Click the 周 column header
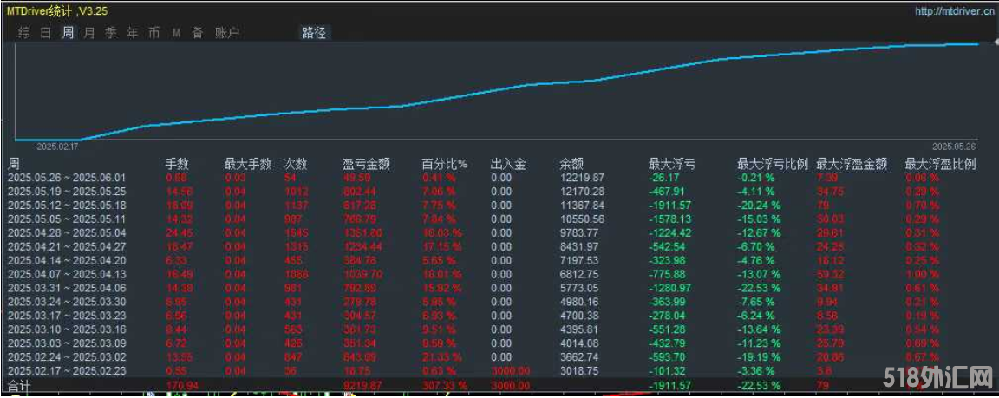Image resolution: width=999 pixels, height=398 pixels. (13, 164)
